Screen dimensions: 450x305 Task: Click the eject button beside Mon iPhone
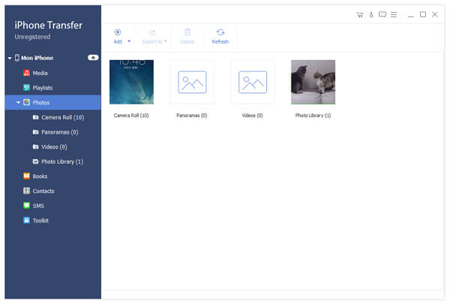pos(93,58)
